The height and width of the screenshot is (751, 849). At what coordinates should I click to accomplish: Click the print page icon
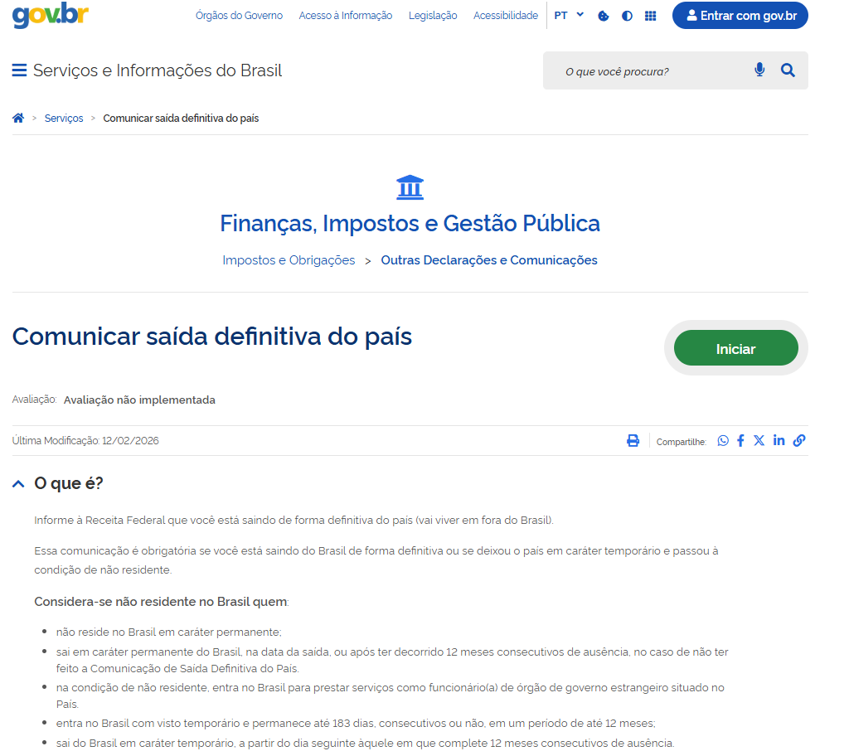tap(633, 441)
